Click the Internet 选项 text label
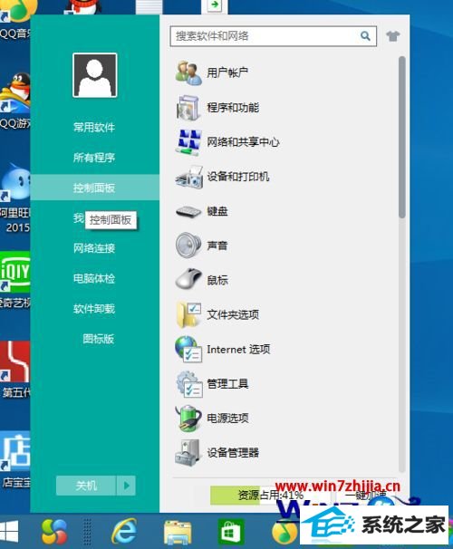453x549 pixels. 238,349
